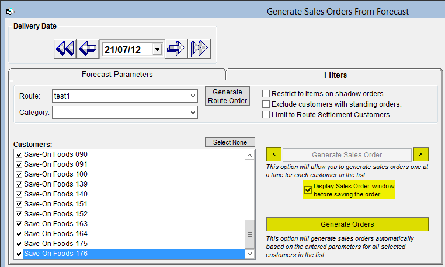
Task: Click the double-right arrow delivery date icon
Action: (199, 49)
